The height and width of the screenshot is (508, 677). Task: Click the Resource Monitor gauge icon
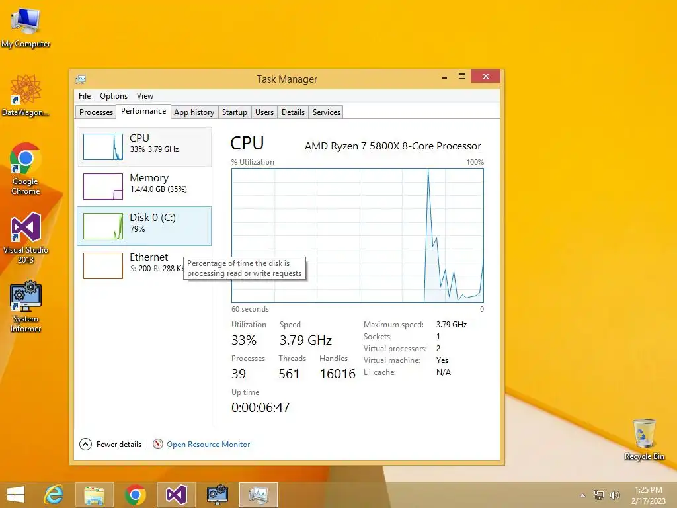pyautogui.click(x=158, y=444)
